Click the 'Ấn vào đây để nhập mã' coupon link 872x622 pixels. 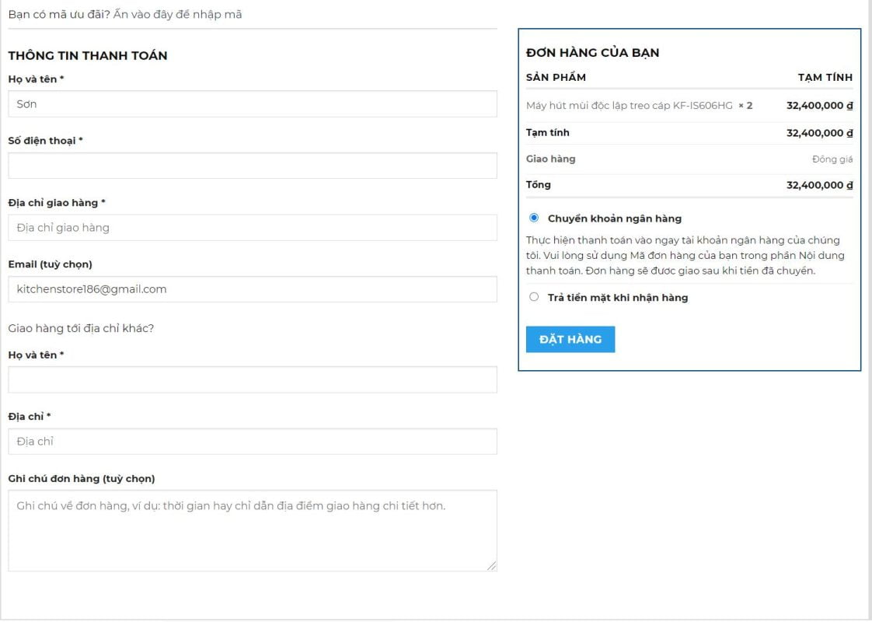177,14
